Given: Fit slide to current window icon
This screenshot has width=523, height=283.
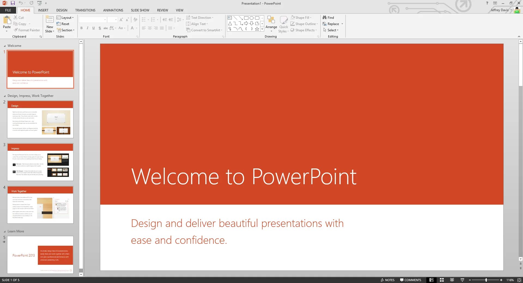Looking at the screenshot, I should click(x=519, y=280).
